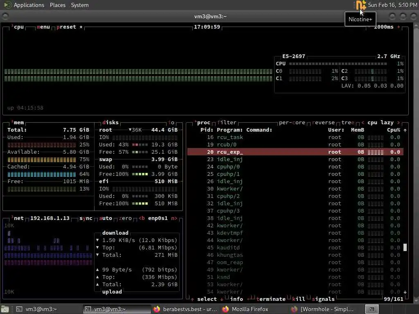The image size is (419, 314).
Task: Switch to next network interface with n>
Action: click(174, 218)
